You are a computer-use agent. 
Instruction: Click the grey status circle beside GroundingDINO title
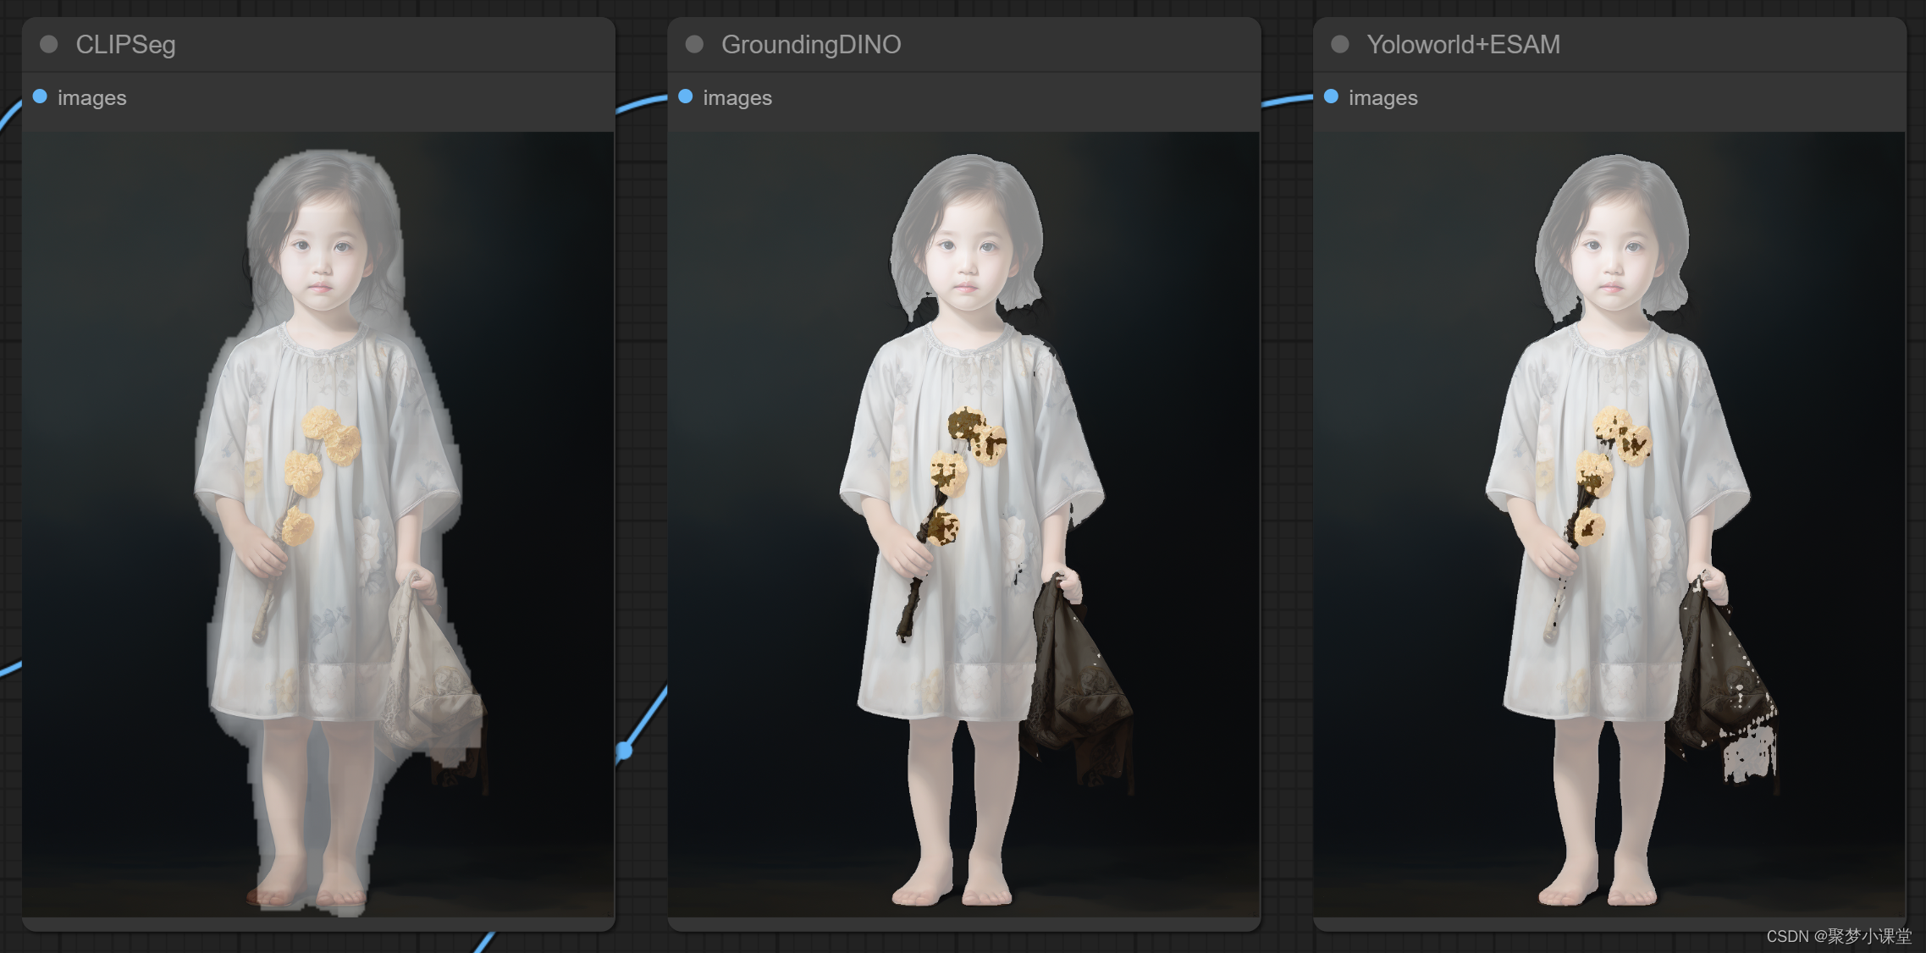[694, 45]
